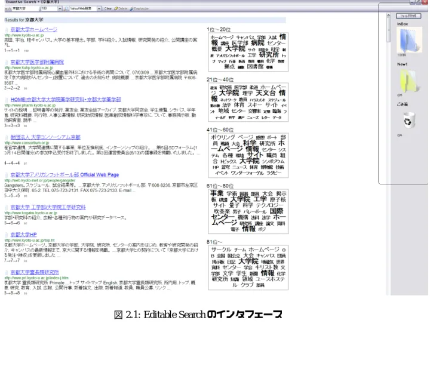Open the アメリカンフットボール部 Official Web Page link

point(64,175)
